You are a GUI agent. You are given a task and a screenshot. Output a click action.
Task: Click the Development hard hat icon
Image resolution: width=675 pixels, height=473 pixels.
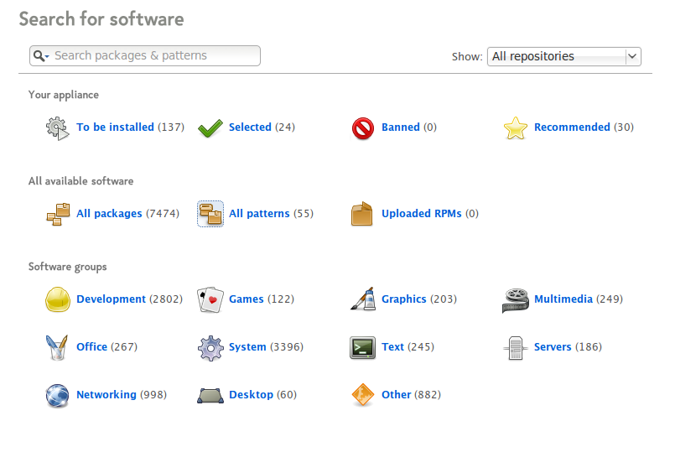(58, 299)
